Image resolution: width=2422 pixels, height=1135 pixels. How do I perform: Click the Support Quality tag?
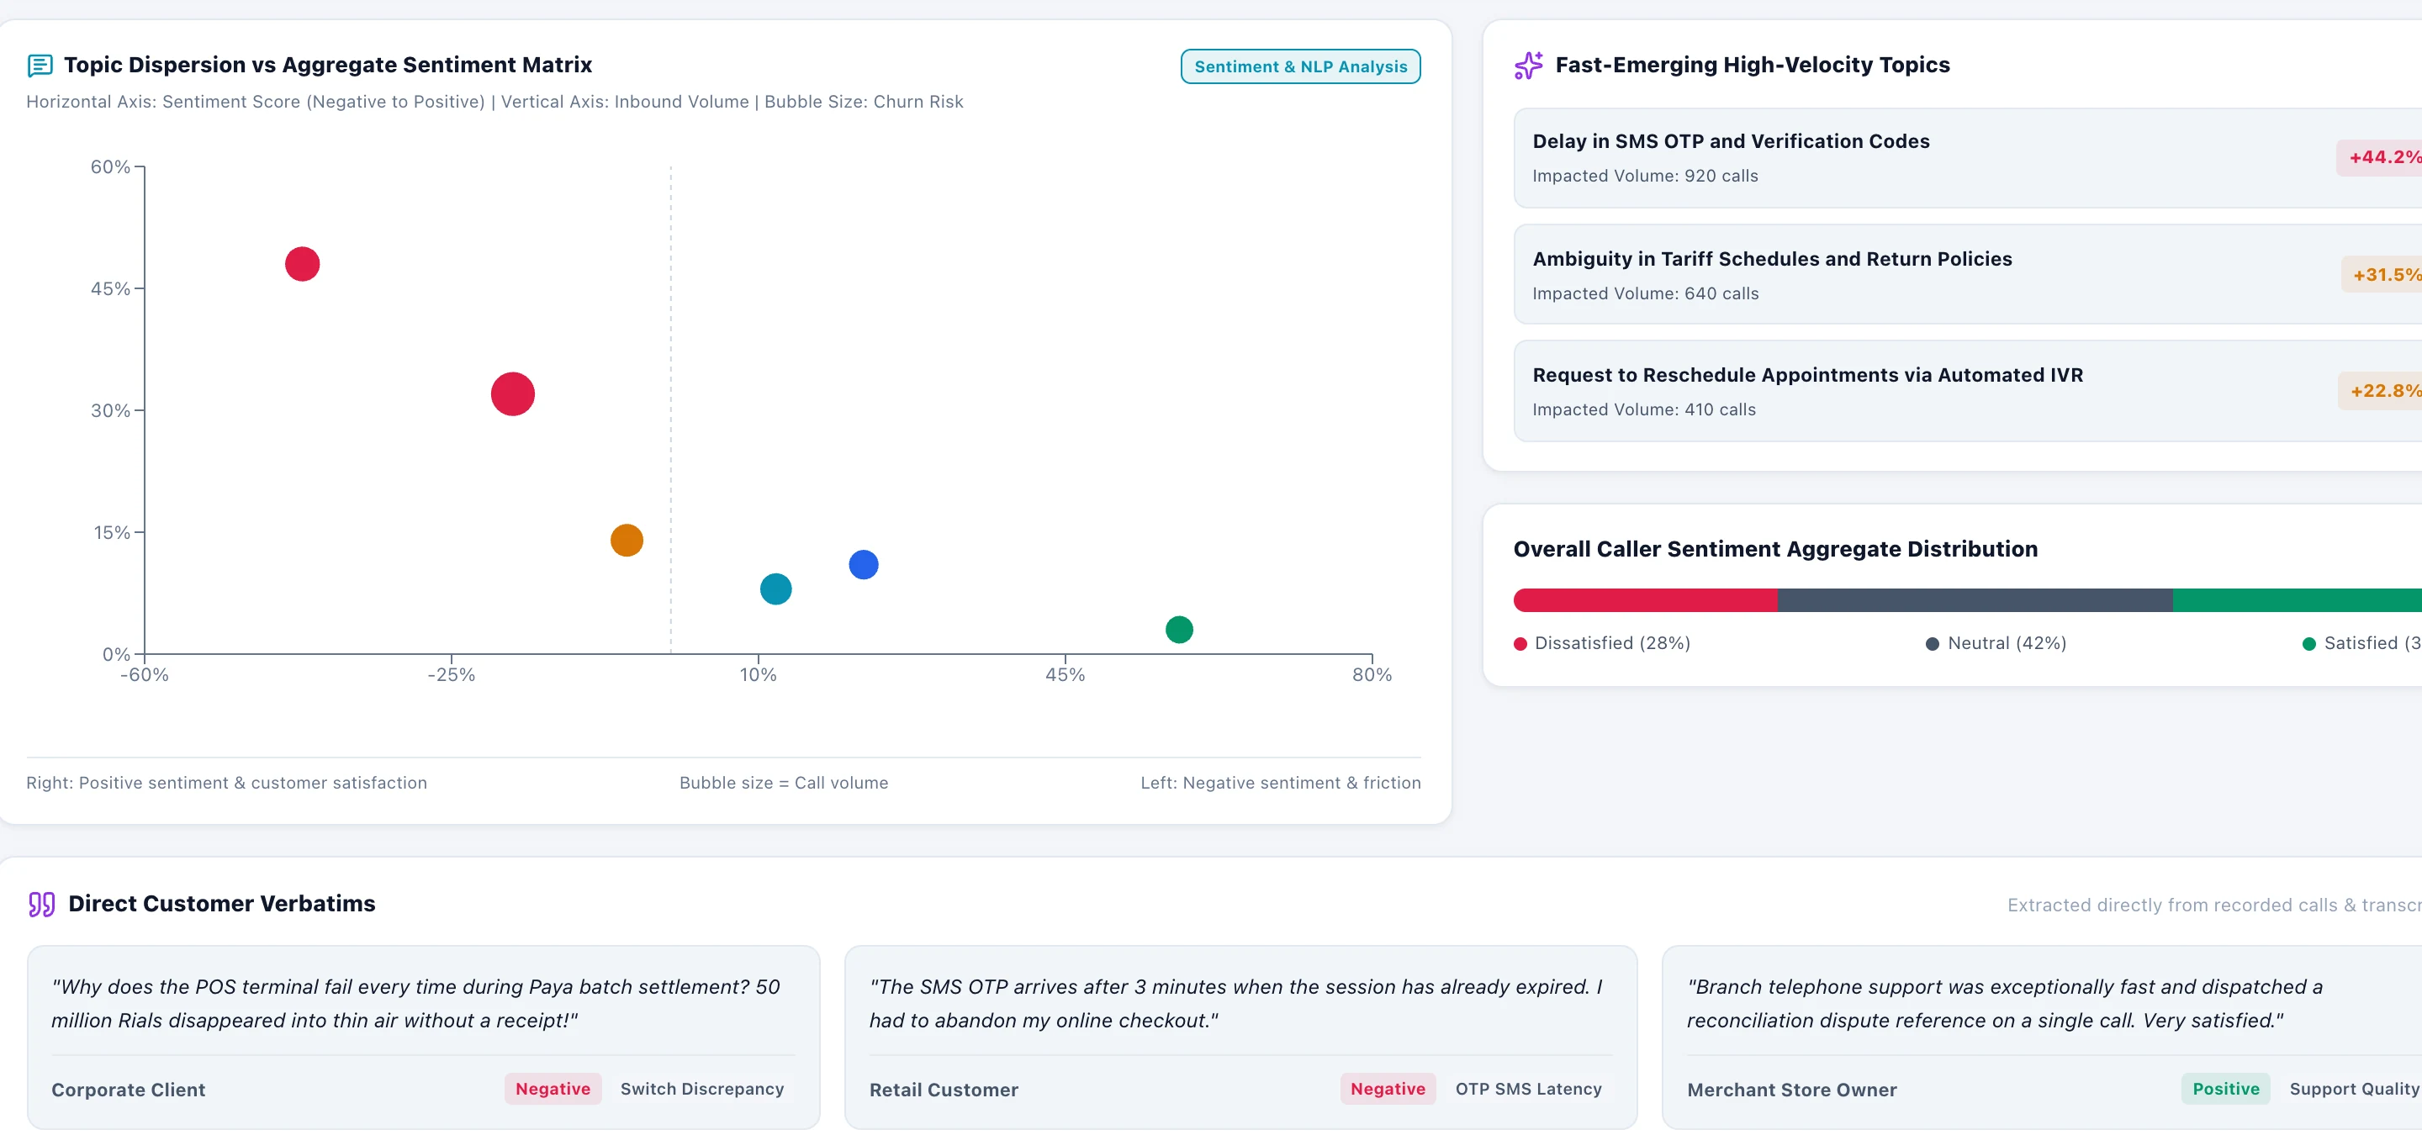(2353, 1089)
